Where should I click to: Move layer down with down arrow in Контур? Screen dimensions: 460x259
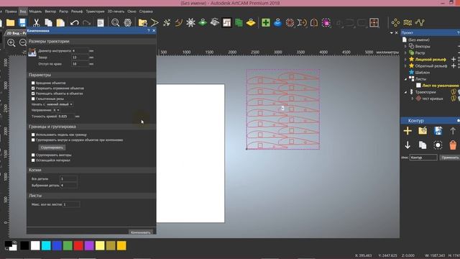408,145
